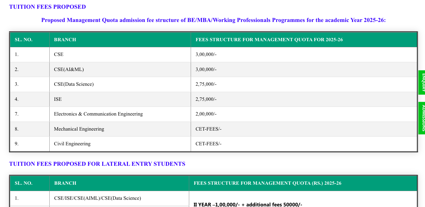The image size is (425, 207).
Task: Select the 2,75,000/- fee beside ISE
Action: pyautogui.click(x=206, y=99)
